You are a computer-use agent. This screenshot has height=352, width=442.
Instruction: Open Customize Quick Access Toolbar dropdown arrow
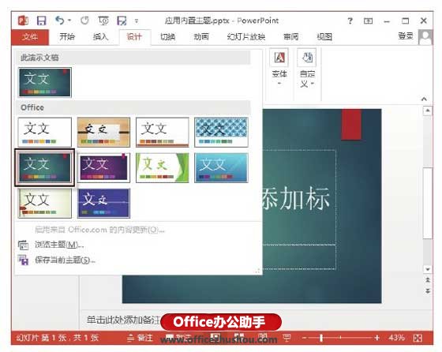click(137, 21)
